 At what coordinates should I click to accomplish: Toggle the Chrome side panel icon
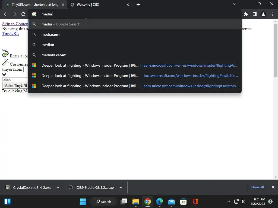(255, 14)
